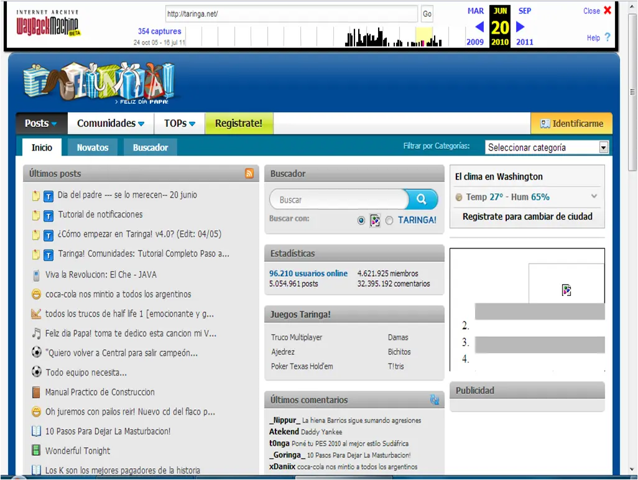
Task: Open post Los K son los mejores pagadores
Action: [123, 470]
